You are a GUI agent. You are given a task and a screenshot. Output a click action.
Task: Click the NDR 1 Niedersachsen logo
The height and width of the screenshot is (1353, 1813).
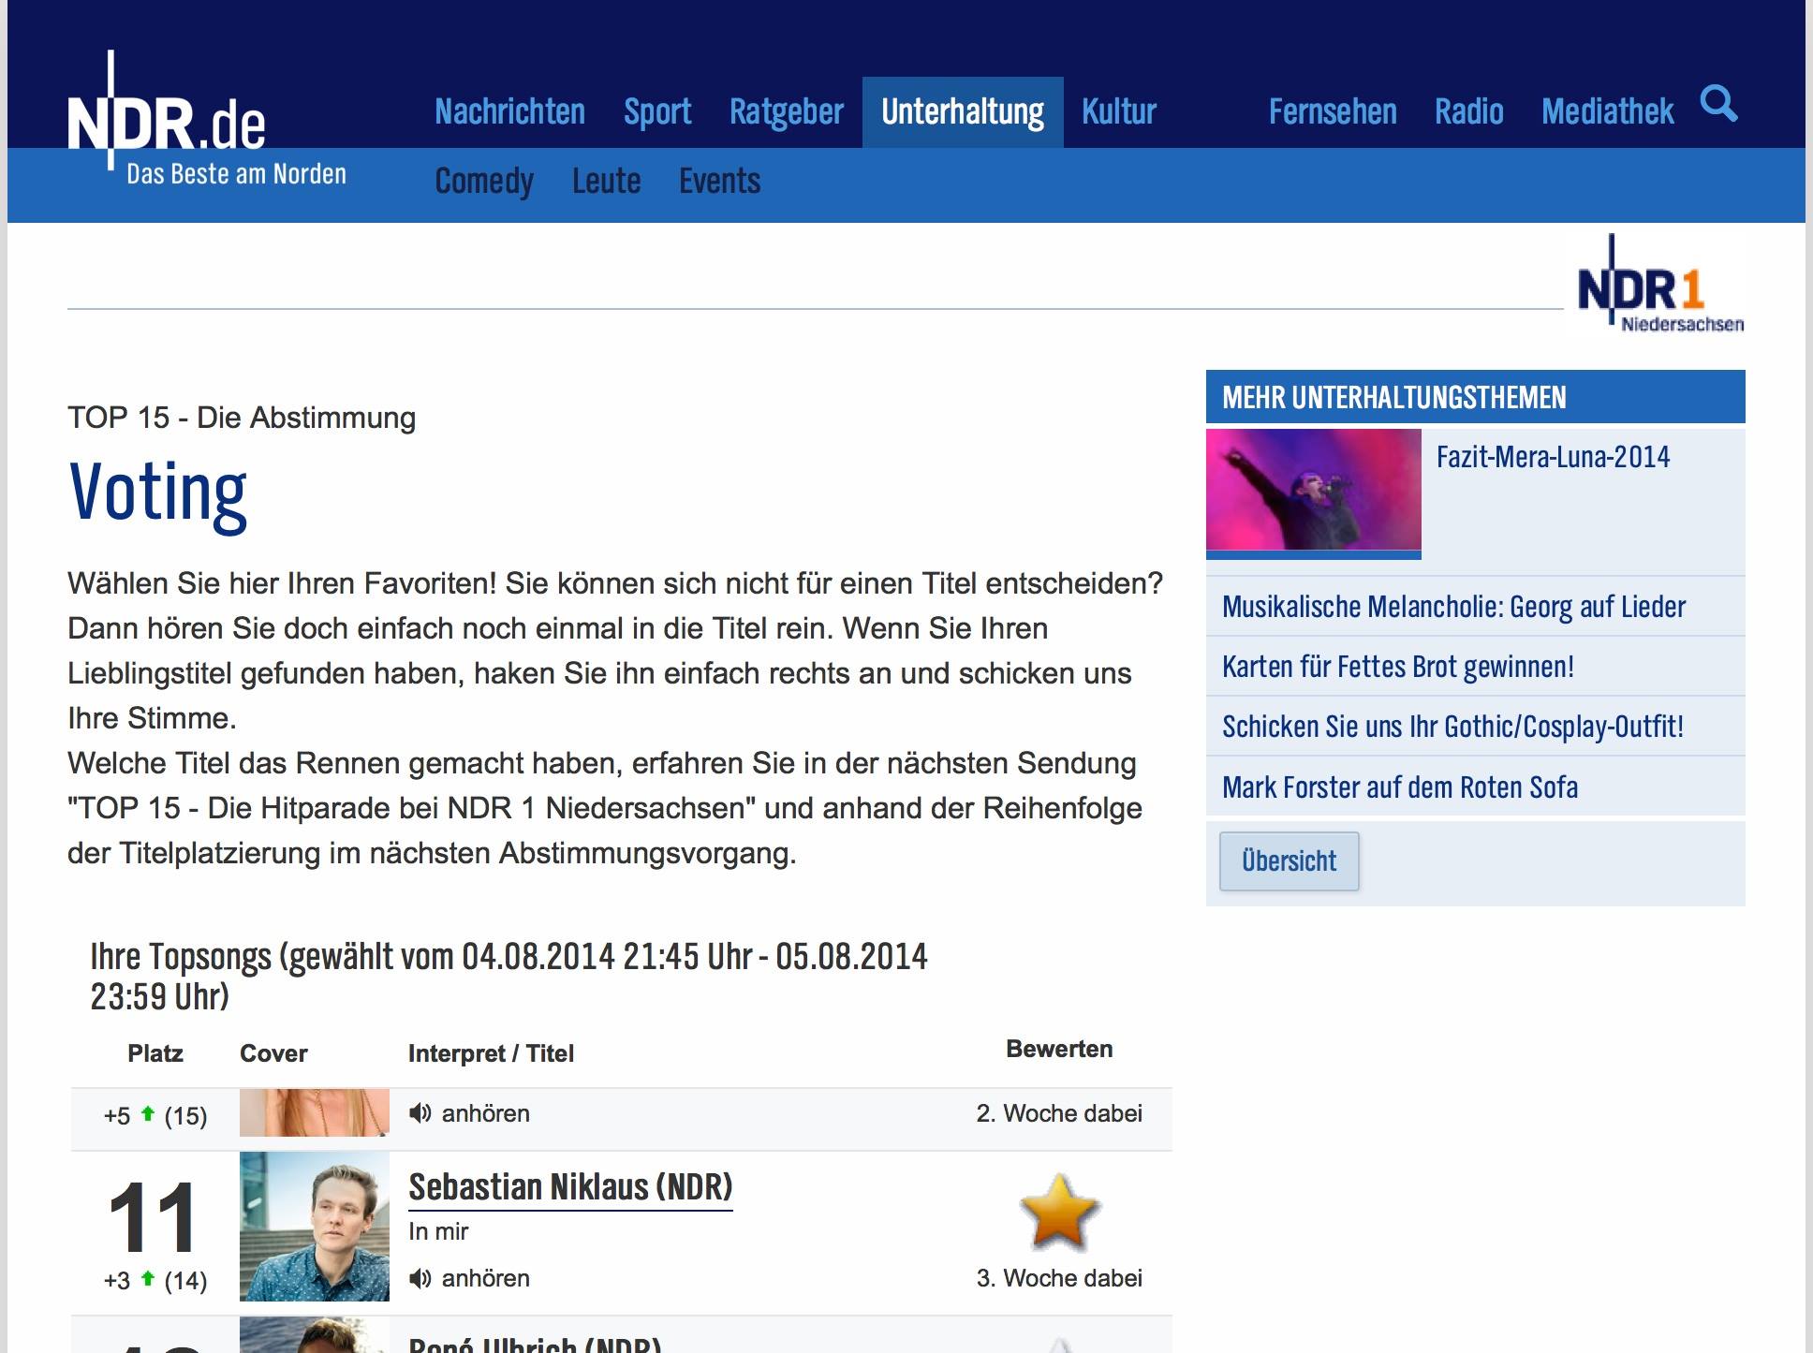pos(1660,284)
